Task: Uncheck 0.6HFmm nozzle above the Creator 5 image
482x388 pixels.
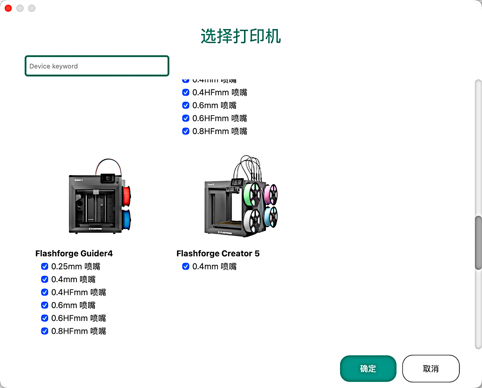Action: point(186,118)
